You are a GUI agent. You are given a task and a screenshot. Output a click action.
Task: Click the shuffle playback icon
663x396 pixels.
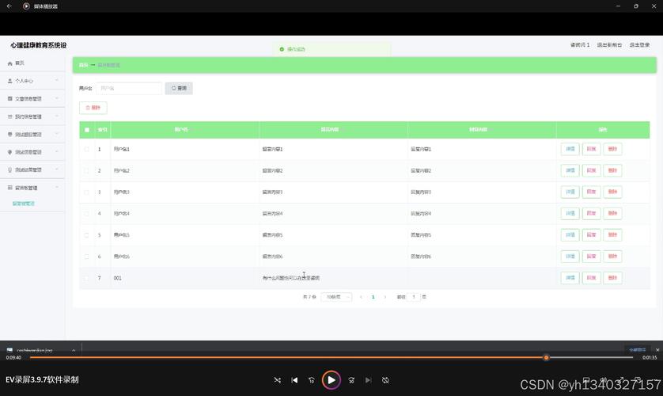277,380
